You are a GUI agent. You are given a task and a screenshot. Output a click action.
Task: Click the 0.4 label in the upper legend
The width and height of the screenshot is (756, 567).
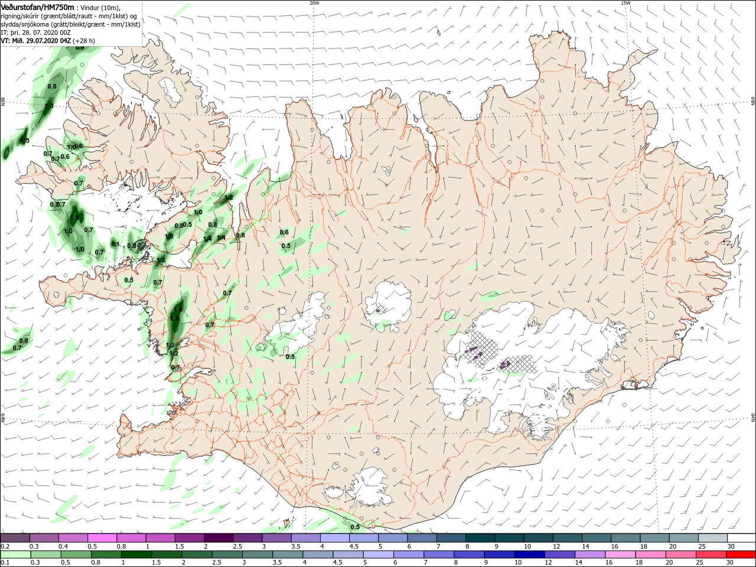63,546
